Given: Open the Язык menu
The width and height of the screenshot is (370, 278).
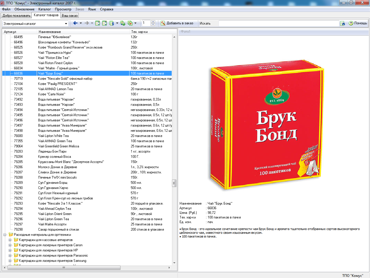Looking at the screenshot, I should point(92,9).
